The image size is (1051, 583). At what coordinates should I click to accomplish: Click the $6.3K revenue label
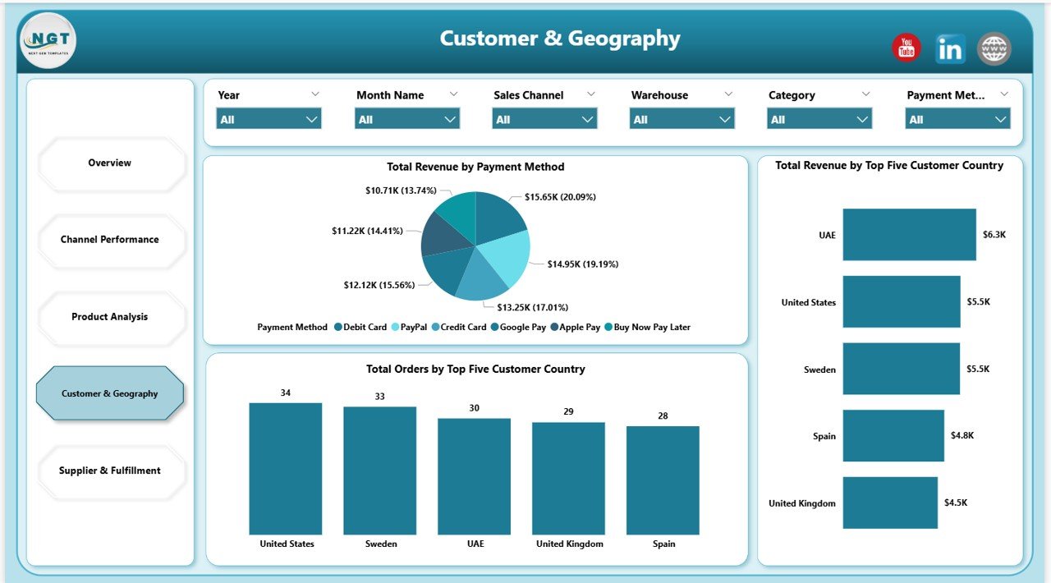pyautogui.click(x=994, y=235)
